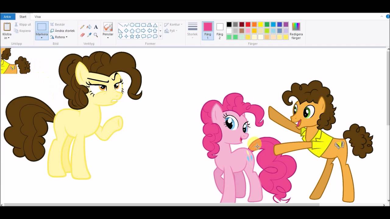Select the Color picker eyedropper
The image size is (390, 219).
tap(89, 35)
